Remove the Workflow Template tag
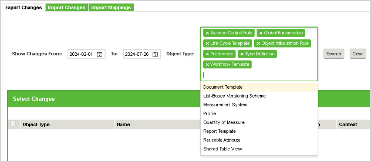The width and height of the screenshot is (371, 162). coord(207,64)
